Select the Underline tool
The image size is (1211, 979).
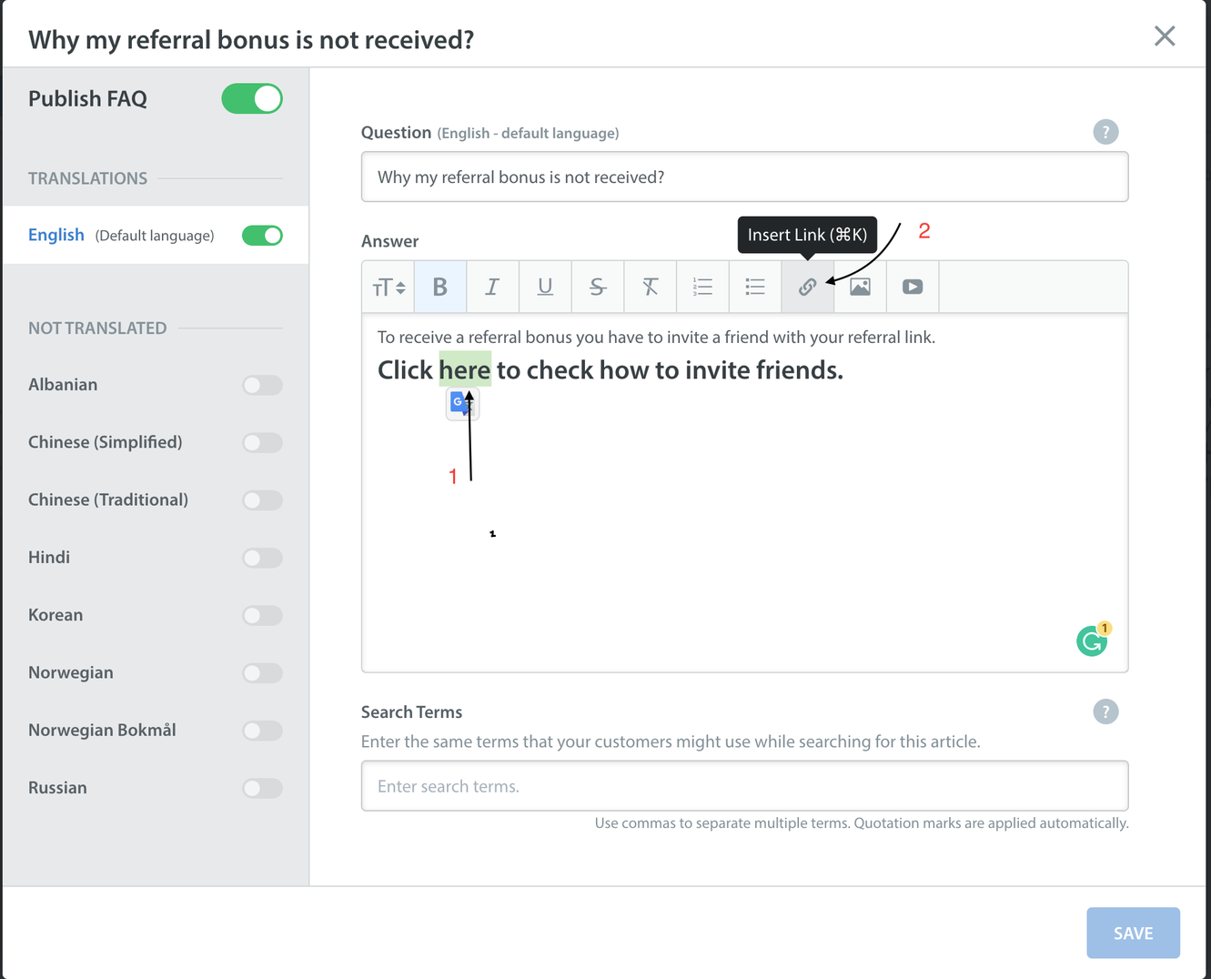[x=545, y=287]
